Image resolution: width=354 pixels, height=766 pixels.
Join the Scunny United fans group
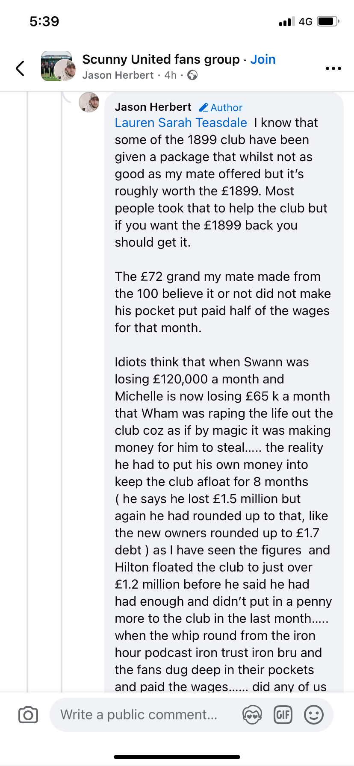point(263,59)
